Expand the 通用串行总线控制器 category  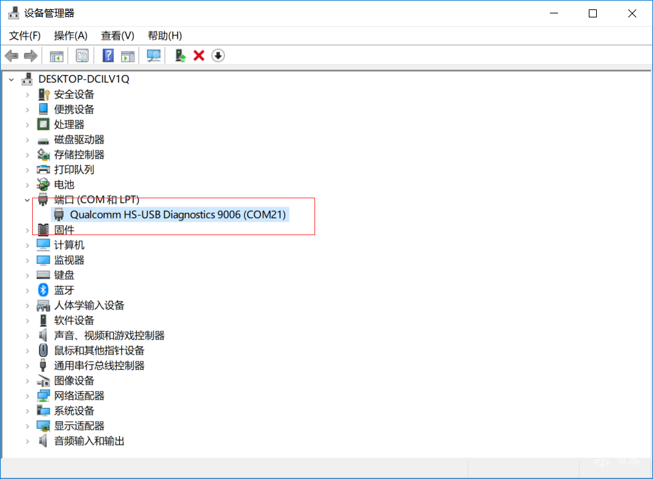(27, 366)
